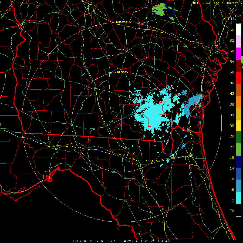
Task: Pick the cyan legend swatch
Action: [x=238, y=198]
